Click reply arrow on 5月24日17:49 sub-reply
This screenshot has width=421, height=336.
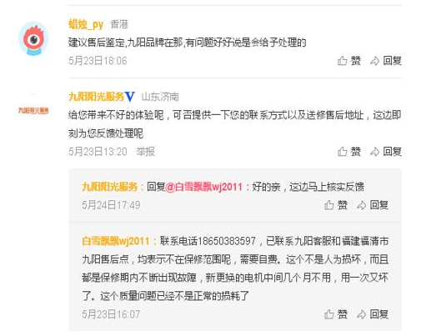(x=361, y=205)
